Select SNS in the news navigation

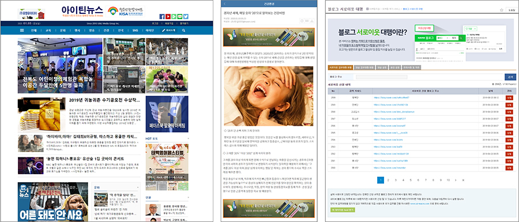click(x=135, y=31)
